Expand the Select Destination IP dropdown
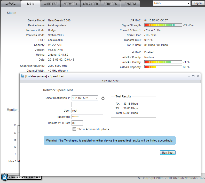 pos(85,98)
